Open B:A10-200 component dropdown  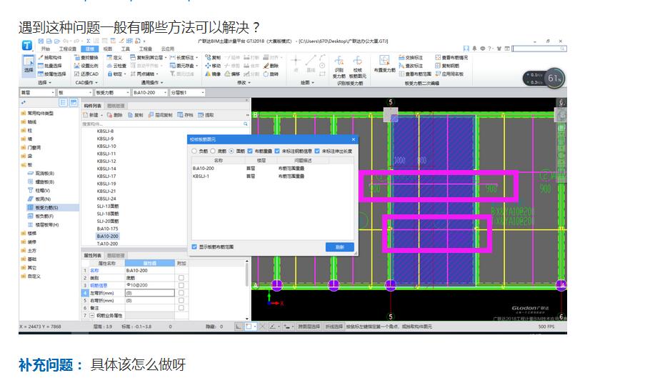tap(150, 92)
